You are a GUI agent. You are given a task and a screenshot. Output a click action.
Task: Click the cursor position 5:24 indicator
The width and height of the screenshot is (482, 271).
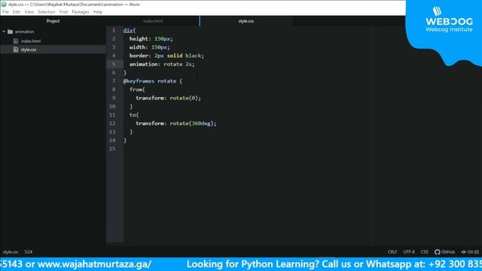[29, 252]
